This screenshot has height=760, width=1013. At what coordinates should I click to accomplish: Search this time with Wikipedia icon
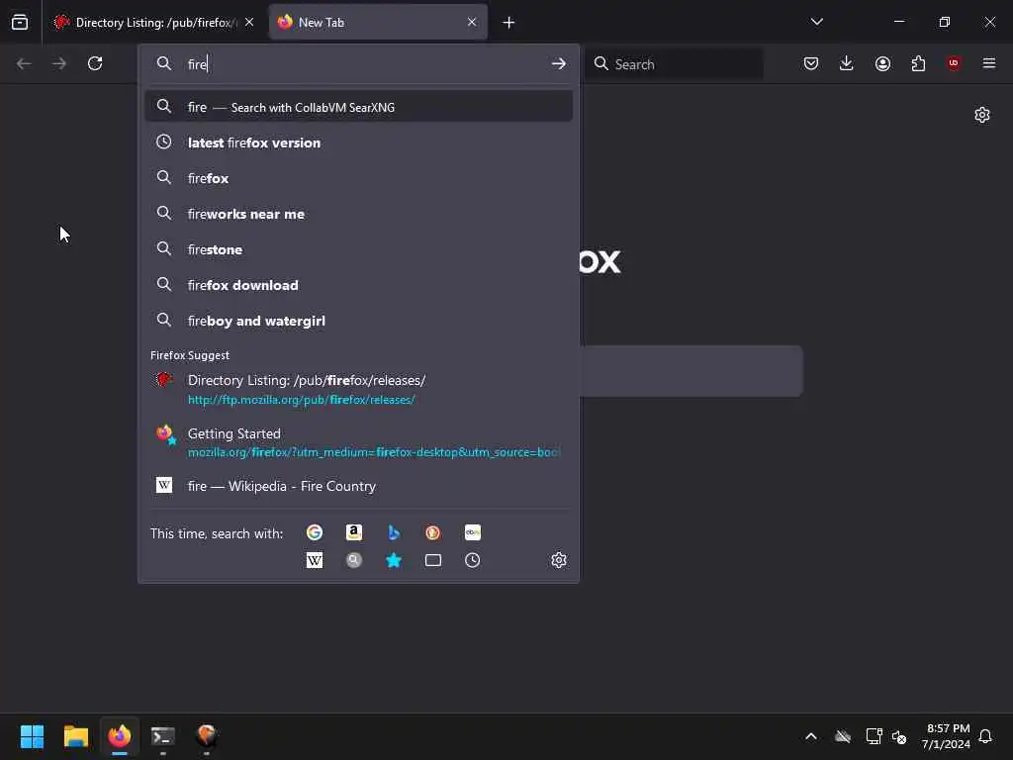pos(315,560)
